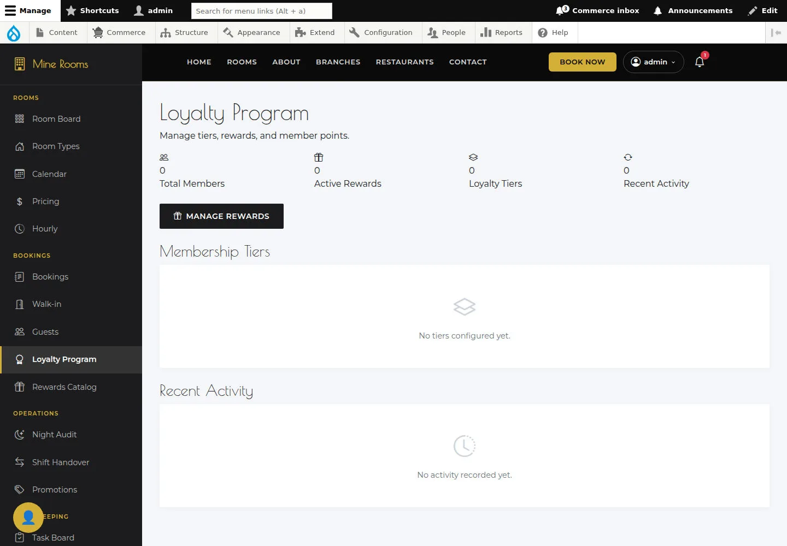787x546 pixels.
Task: Open Commerce inbox notifications
Action: click(597, 11)
